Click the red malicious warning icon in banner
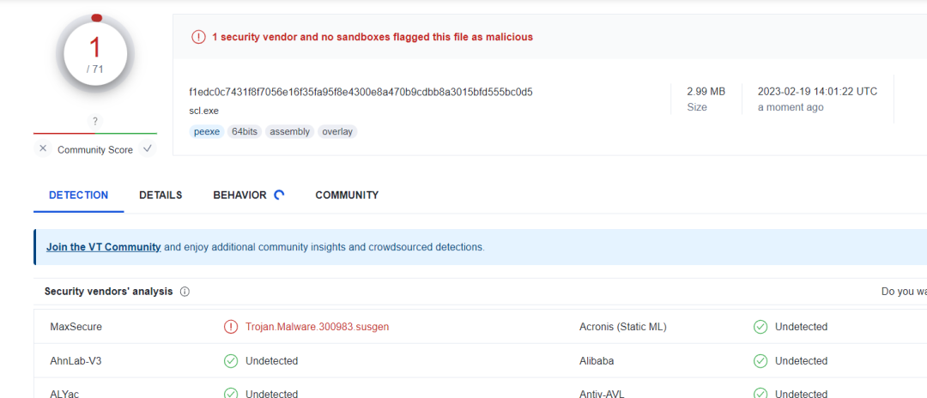The image size is (927, 398). 198,37
